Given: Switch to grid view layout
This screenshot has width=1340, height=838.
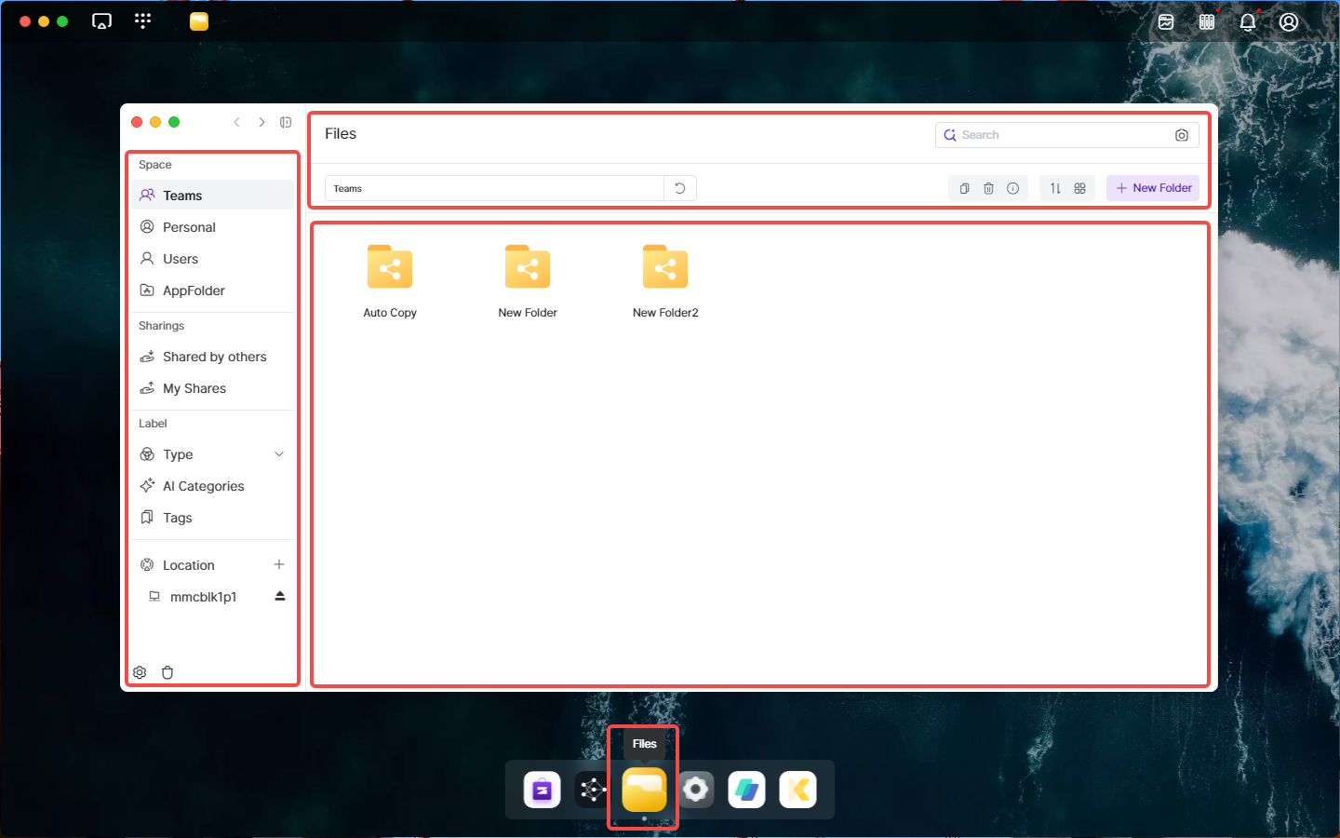Looking at the screenshot, I should tap(1079, 188).
